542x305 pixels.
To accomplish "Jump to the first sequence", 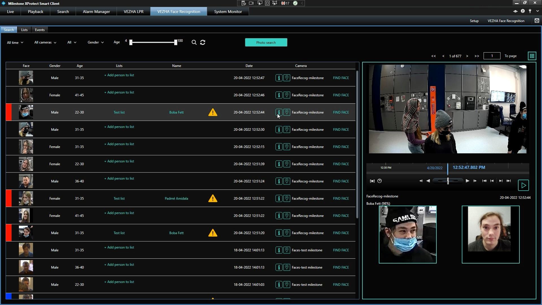I will pyautogui.click(x=484, y=181).
